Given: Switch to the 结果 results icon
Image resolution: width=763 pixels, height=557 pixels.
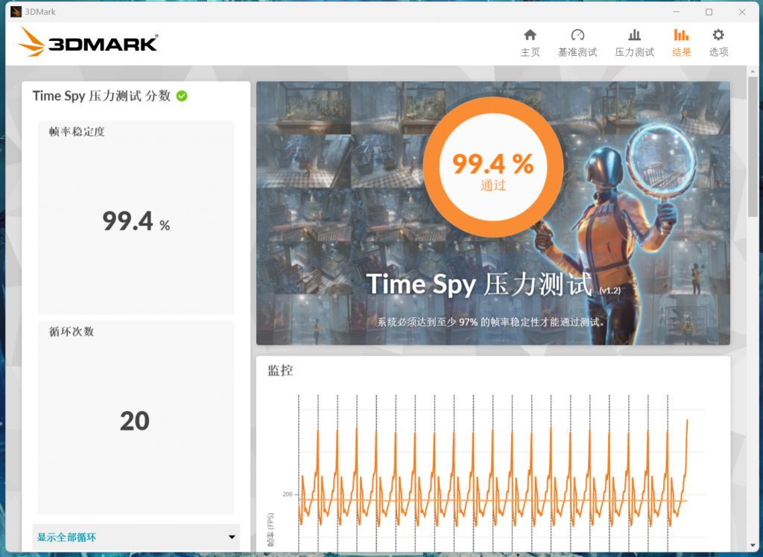Looking at the screenshot, I should 680,42.
